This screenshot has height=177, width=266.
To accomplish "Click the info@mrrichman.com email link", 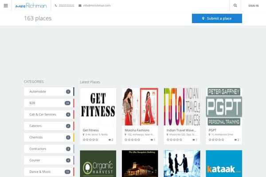I will [x=97, y=6].
